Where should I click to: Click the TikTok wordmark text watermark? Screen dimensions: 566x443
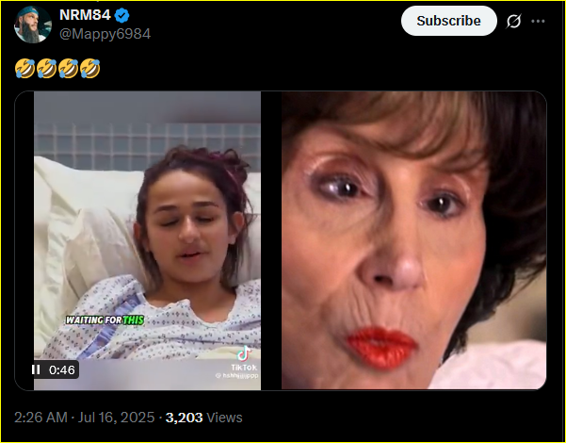pos(244,368)
